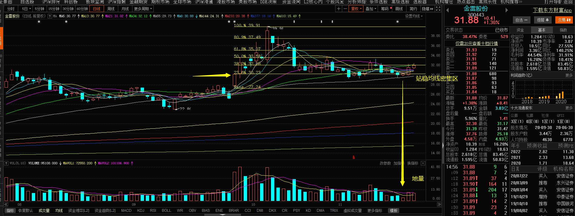Screen dimensions: 575x216
Task: Click the red S signal marker near bottom
Action: [x=353, y=157]
